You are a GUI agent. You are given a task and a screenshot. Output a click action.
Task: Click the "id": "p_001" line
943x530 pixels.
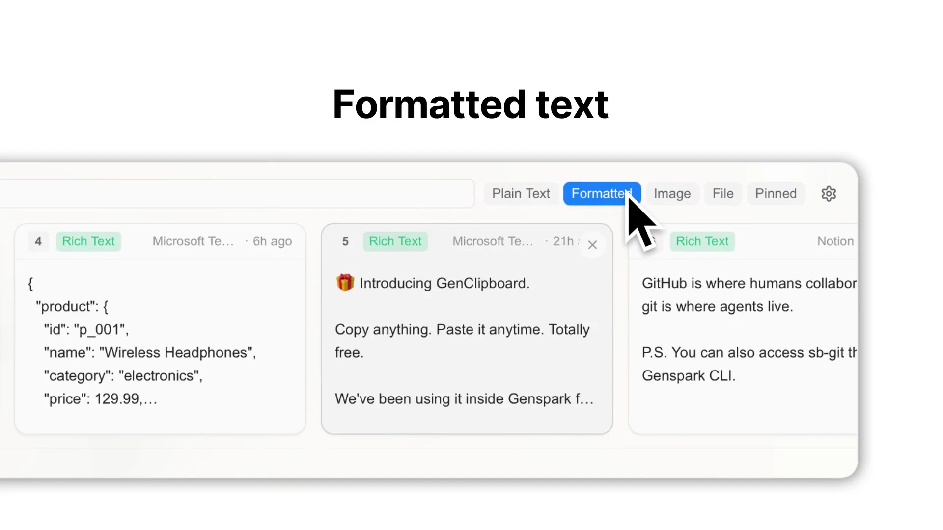[86, 329]
